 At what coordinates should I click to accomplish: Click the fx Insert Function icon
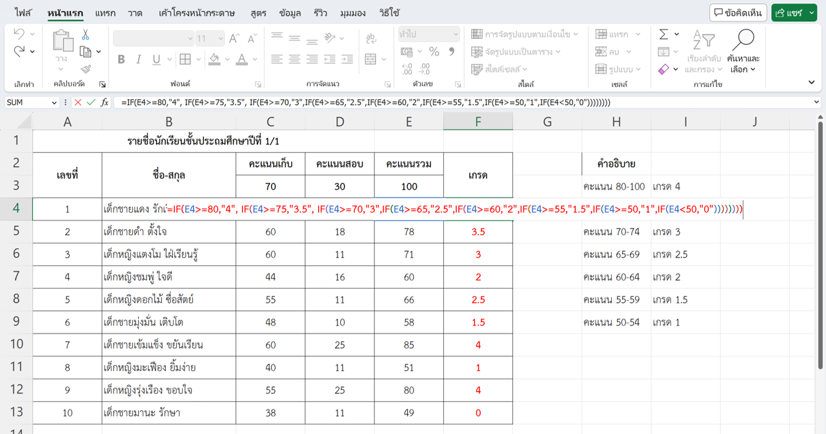pos(105,102)
